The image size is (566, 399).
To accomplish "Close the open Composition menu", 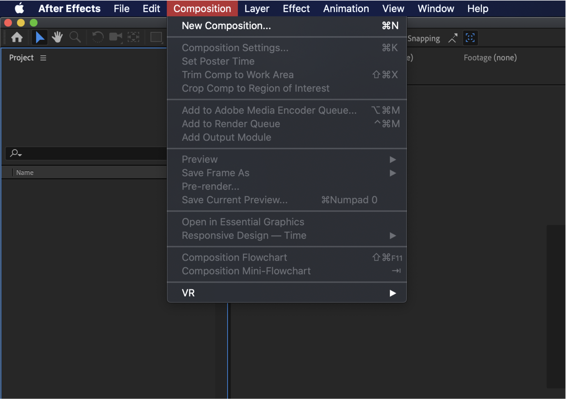I will pyautogui.click(x=202, y=8).
